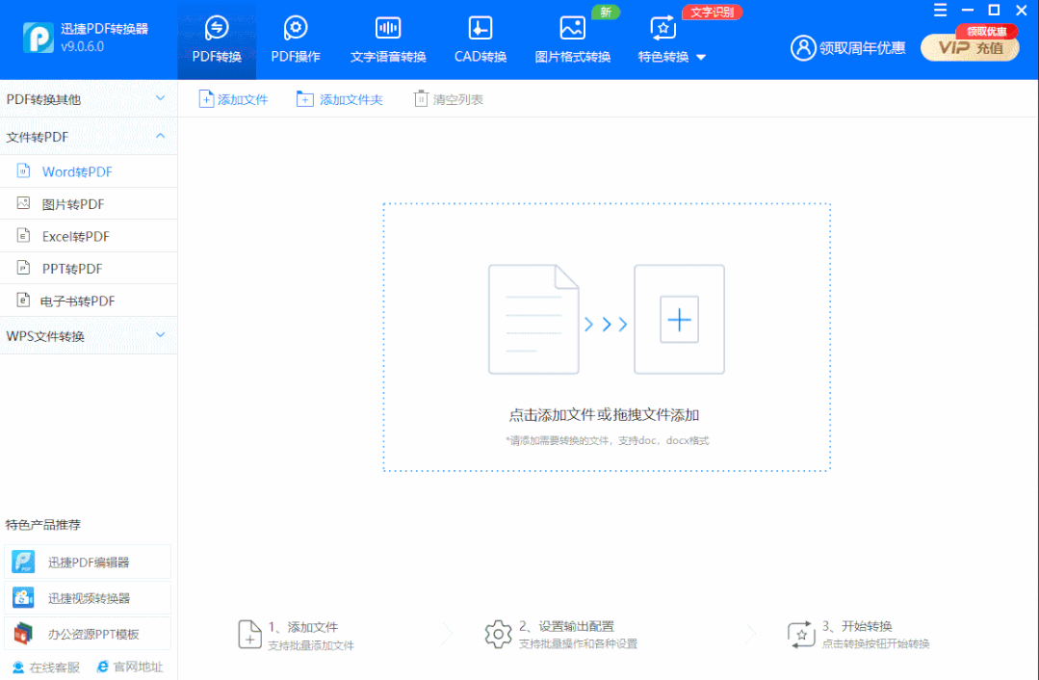
Task: Open the hamburger menu icon
Action: click(x=940, y=11)
